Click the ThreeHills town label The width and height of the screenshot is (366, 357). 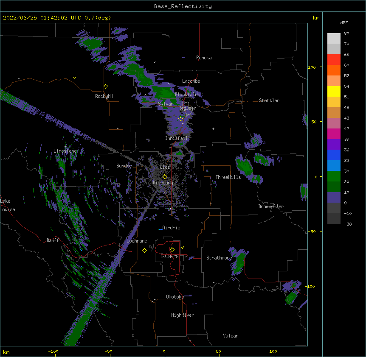click(228, 177)
